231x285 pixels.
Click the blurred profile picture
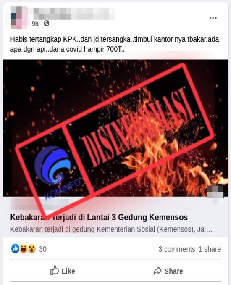click(19, 18)
